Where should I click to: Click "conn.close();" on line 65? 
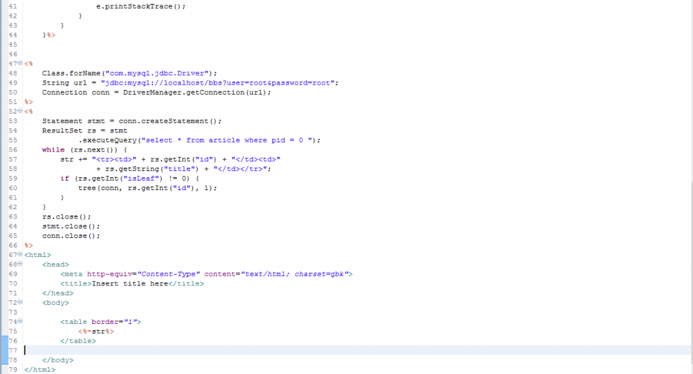(70, 236)
